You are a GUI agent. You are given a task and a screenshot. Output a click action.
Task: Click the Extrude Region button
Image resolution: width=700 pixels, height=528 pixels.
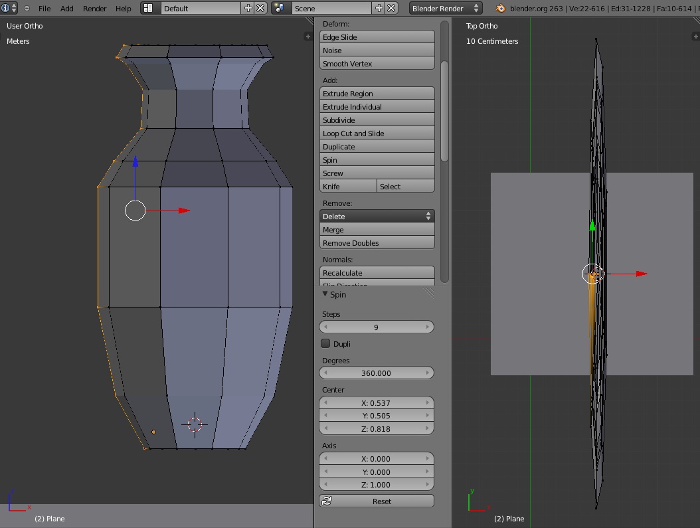tap(377, 94)
